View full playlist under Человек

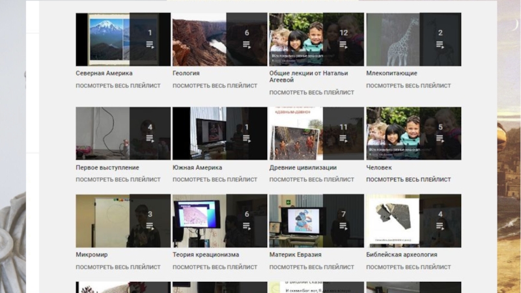(408, 180)
